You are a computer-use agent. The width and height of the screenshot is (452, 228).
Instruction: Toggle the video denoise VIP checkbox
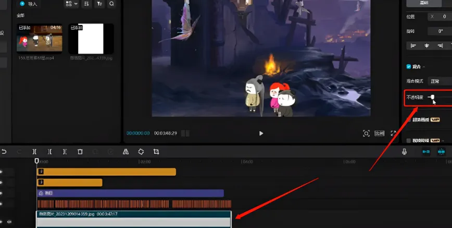point(408,140)
